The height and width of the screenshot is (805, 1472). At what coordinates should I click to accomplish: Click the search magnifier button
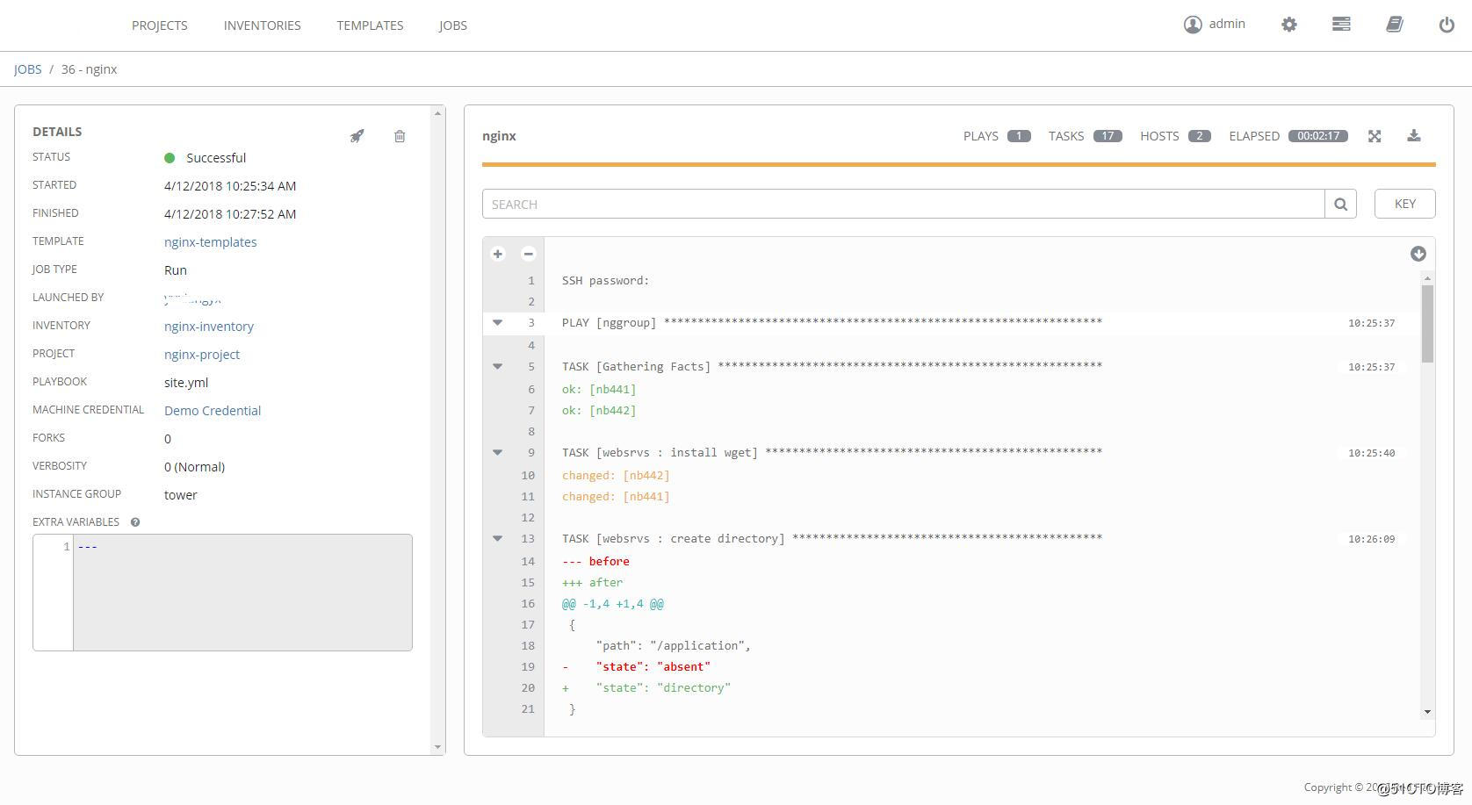[x=1340, y=204]
